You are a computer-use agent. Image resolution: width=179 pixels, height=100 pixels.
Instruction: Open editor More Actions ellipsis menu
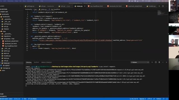166,6
